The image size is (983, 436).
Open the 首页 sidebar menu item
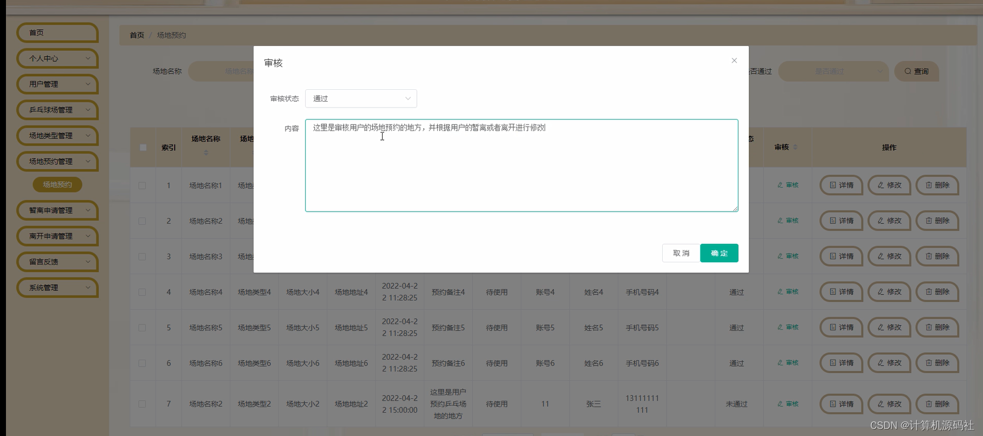tap(57, 32)
